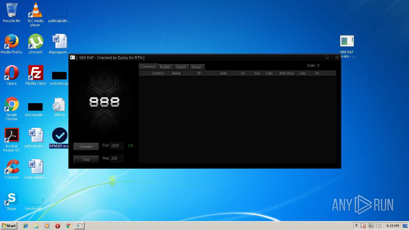
Task: Click the Onlin: 0 counter text
Action: click(313, 65)
